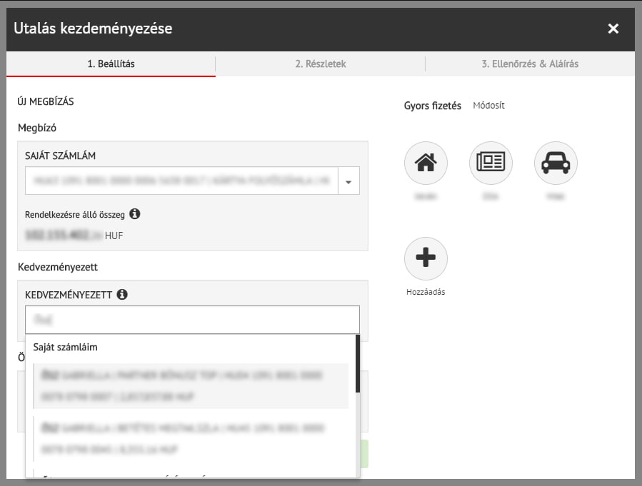The height and width of the screenshot is (486, 642).
Task: Click the house quick payment icon
Action: [x=426, y=163]
